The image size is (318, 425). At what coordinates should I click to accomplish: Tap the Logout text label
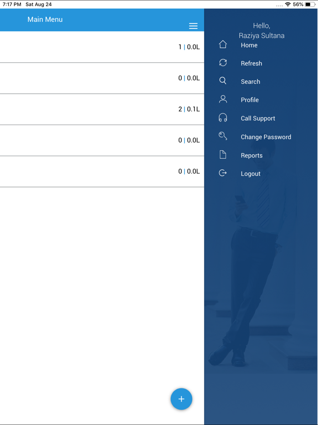(x=250, y=173)
